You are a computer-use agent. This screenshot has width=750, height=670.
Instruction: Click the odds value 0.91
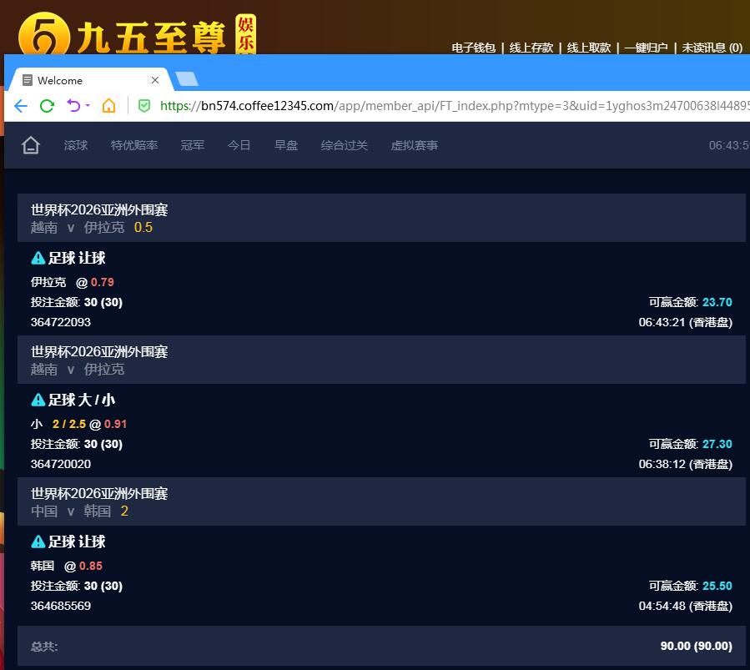point(115,424)
